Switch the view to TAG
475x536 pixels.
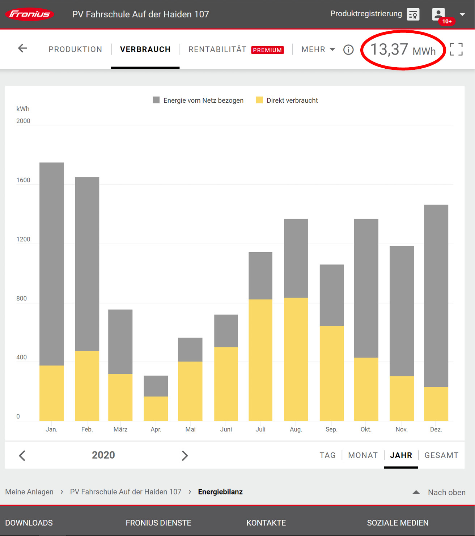328,455
